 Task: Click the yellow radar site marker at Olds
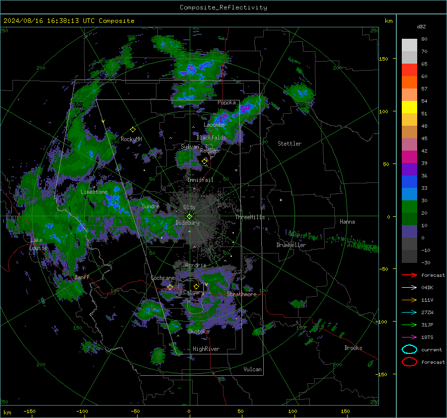point(189,217)
